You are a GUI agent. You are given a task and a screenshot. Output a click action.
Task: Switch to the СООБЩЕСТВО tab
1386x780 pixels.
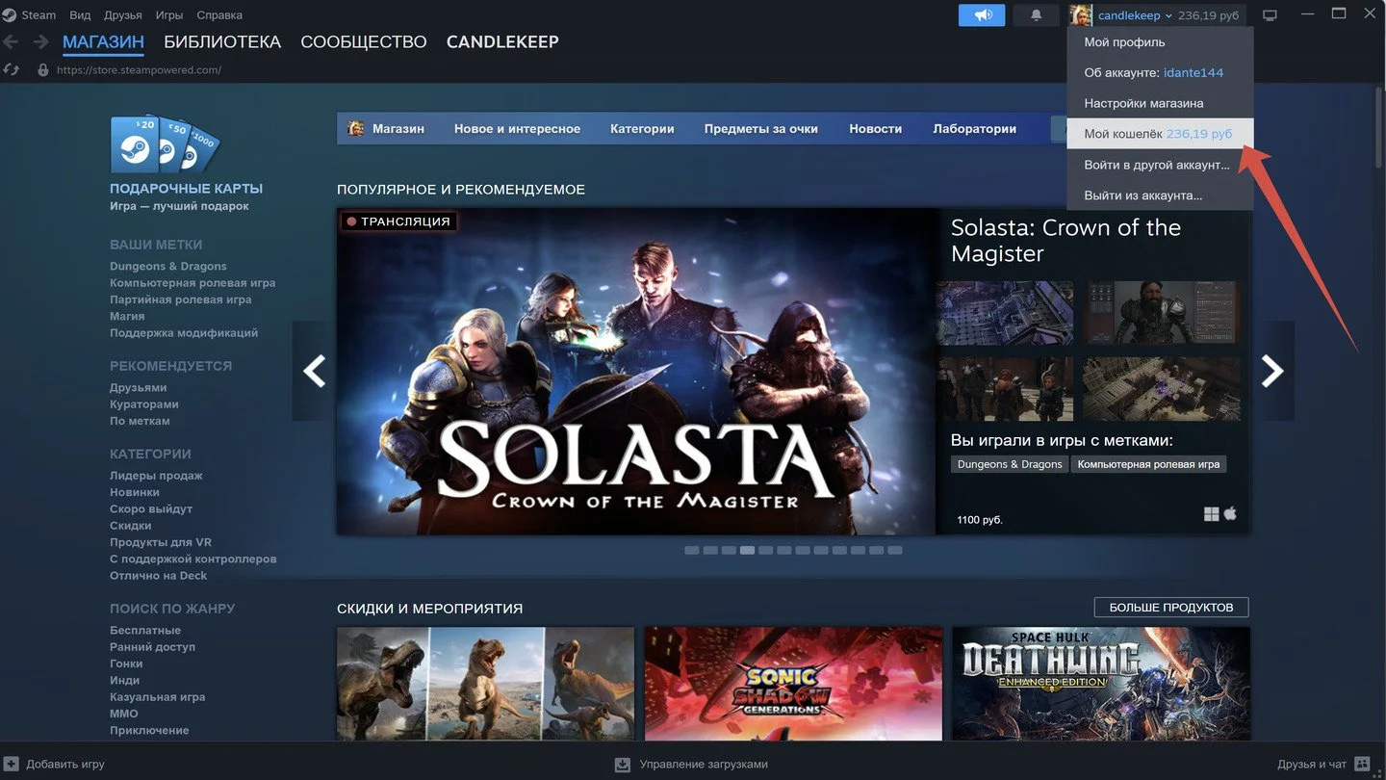pos(364,41)
